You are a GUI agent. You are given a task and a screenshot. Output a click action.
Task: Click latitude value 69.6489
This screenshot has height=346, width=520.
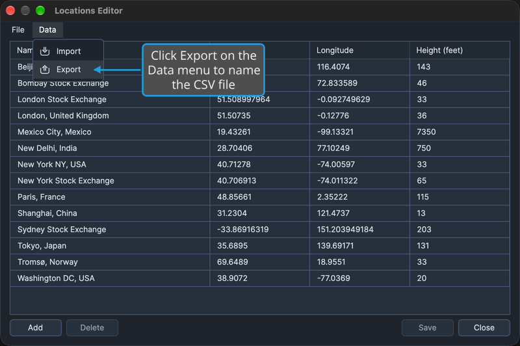233,262
